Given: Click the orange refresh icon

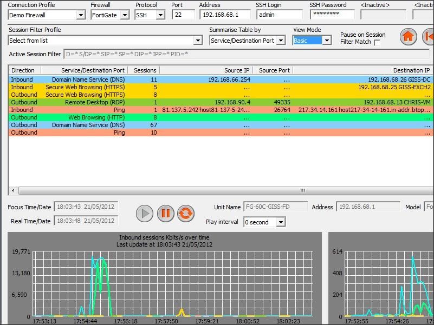Looking at the screenshot, I should tap(185, 214).
